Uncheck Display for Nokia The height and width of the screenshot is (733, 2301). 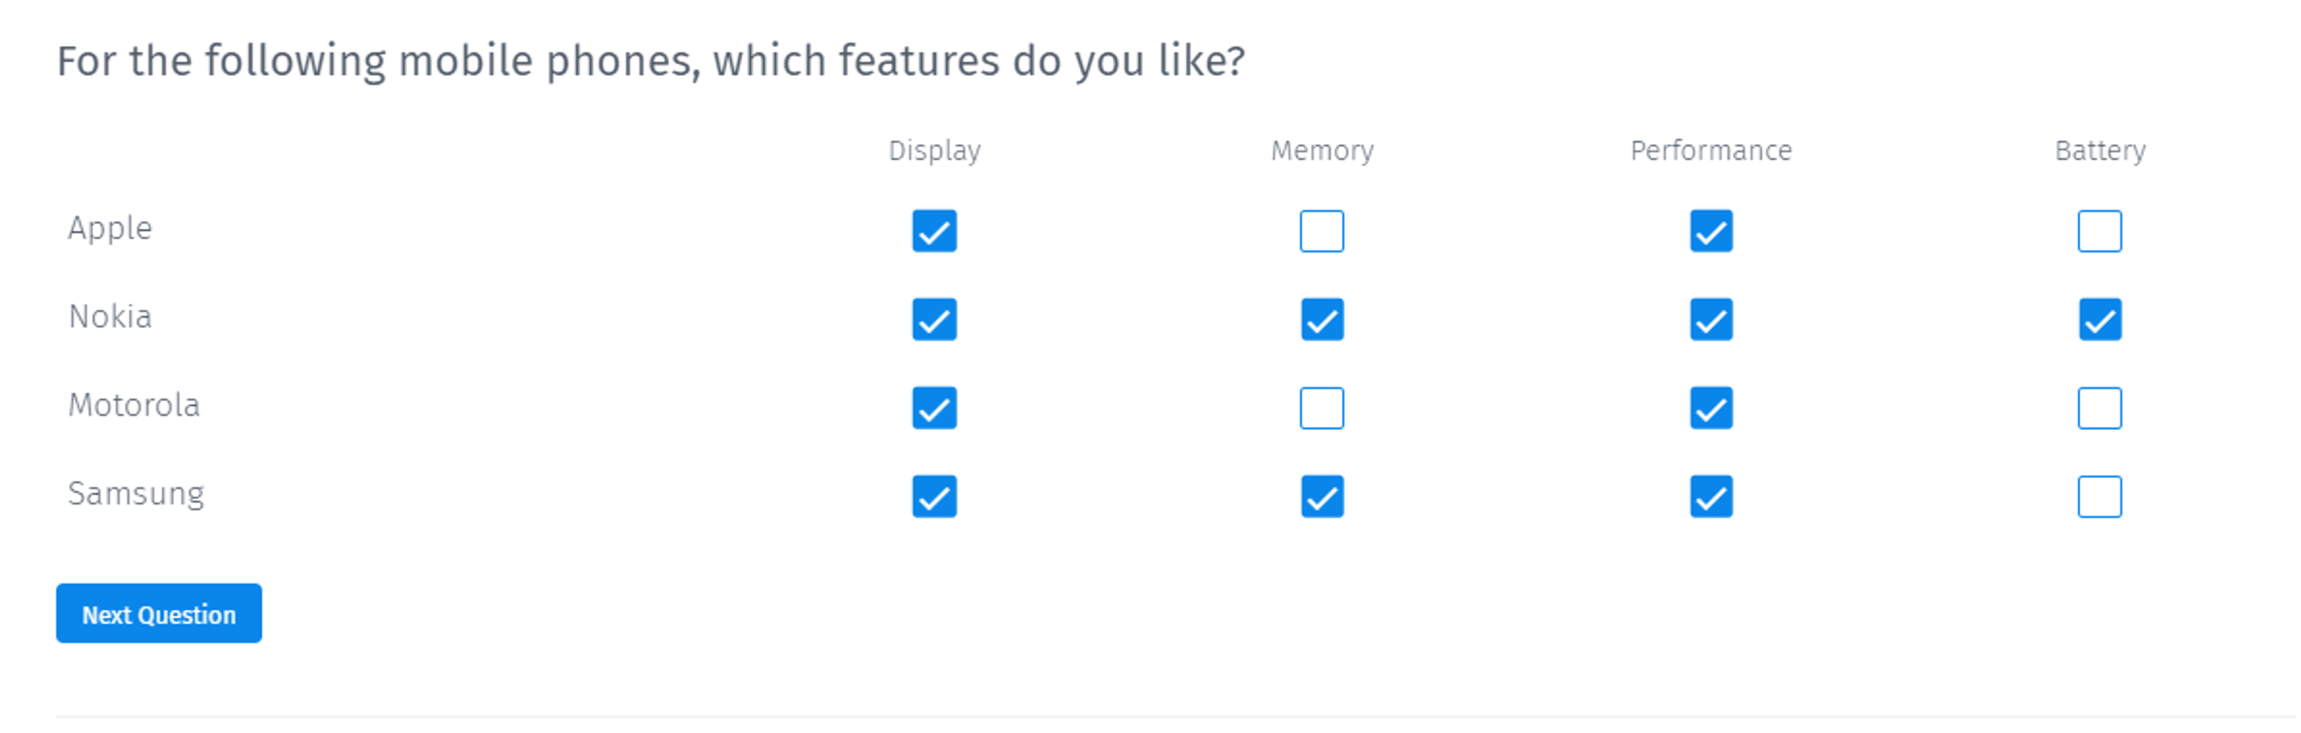[934, 320]
